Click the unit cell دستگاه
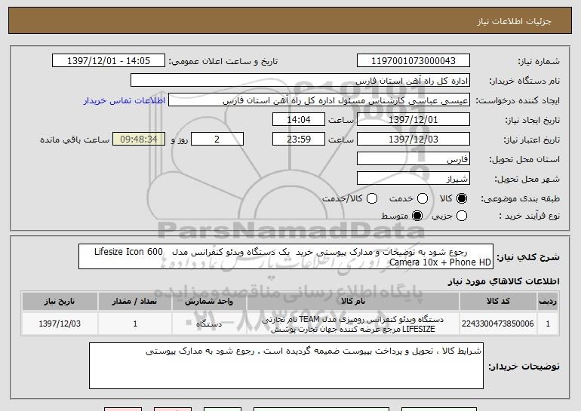 (x=209, y=324)
